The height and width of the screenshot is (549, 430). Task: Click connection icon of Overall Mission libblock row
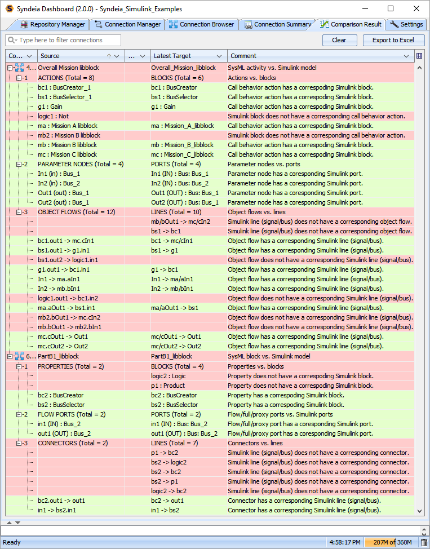19,68
